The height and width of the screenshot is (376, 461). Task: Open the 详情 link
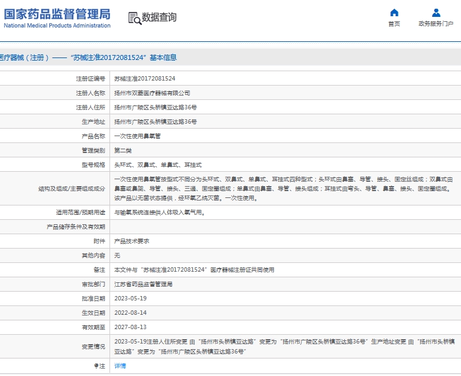click(x=120, y=366)
